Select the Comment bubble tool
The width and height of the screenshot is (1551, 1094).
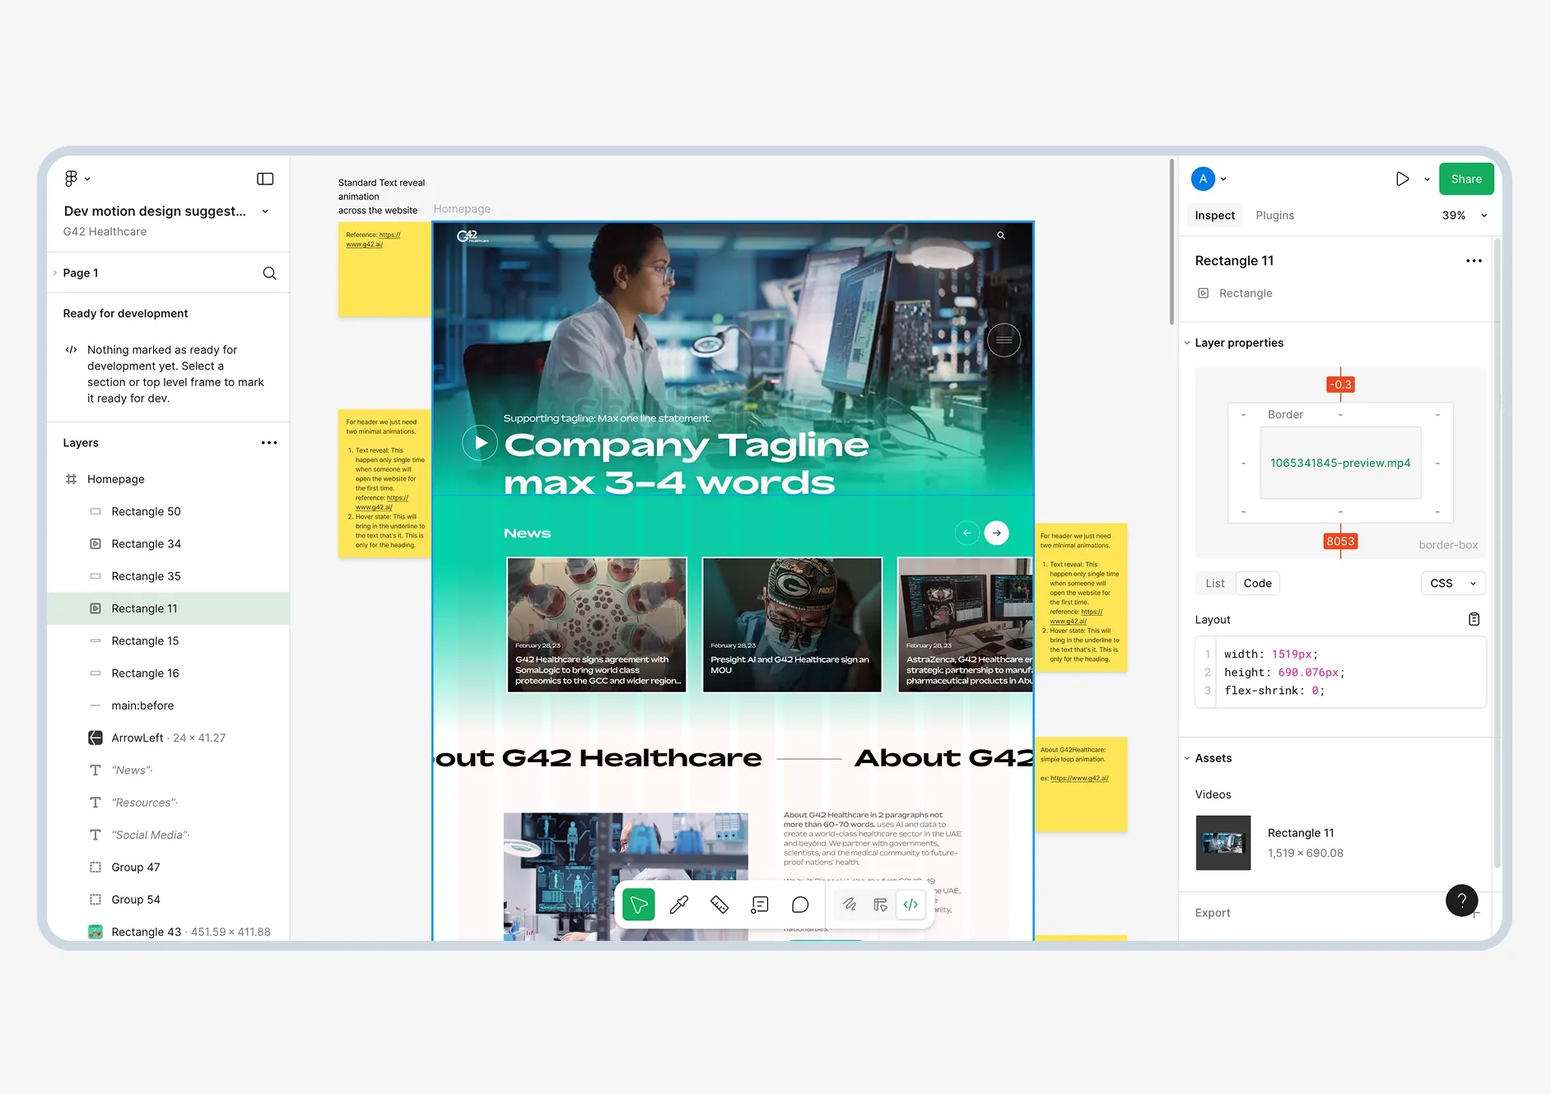(800, 905)
